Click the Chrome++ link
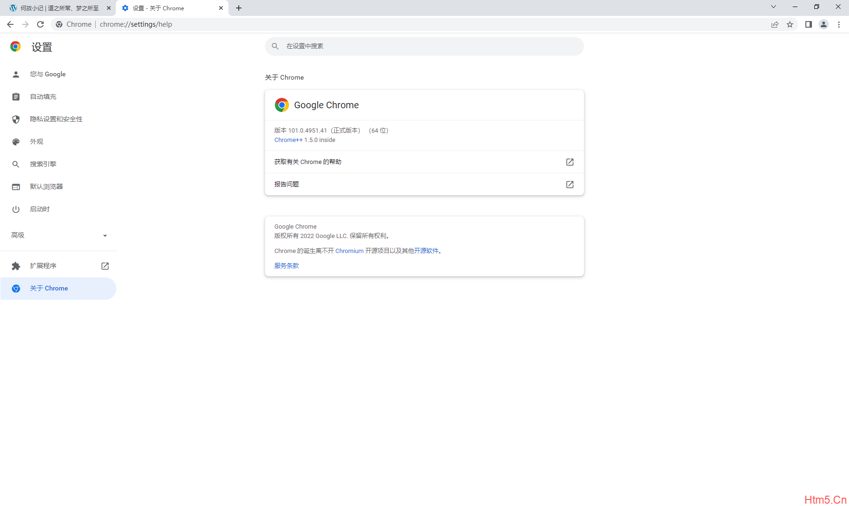 [x=288, y=140]
